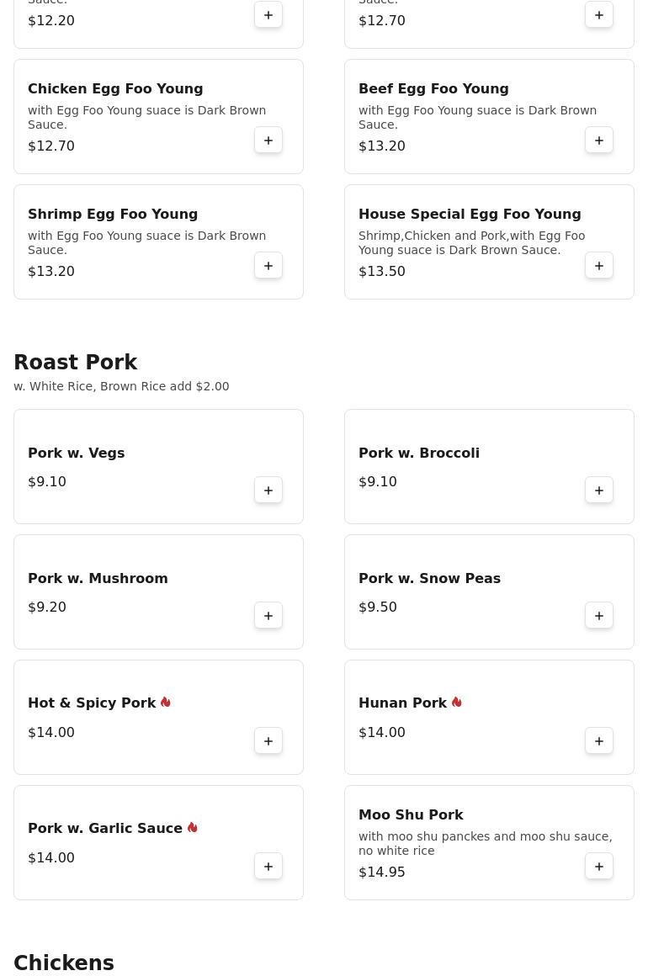Add Moo Shu Pork to cart
648x976 pixels.
599,867
